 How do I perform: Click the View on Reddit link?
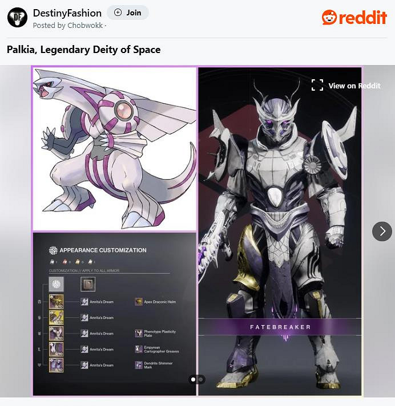[354, 86]
